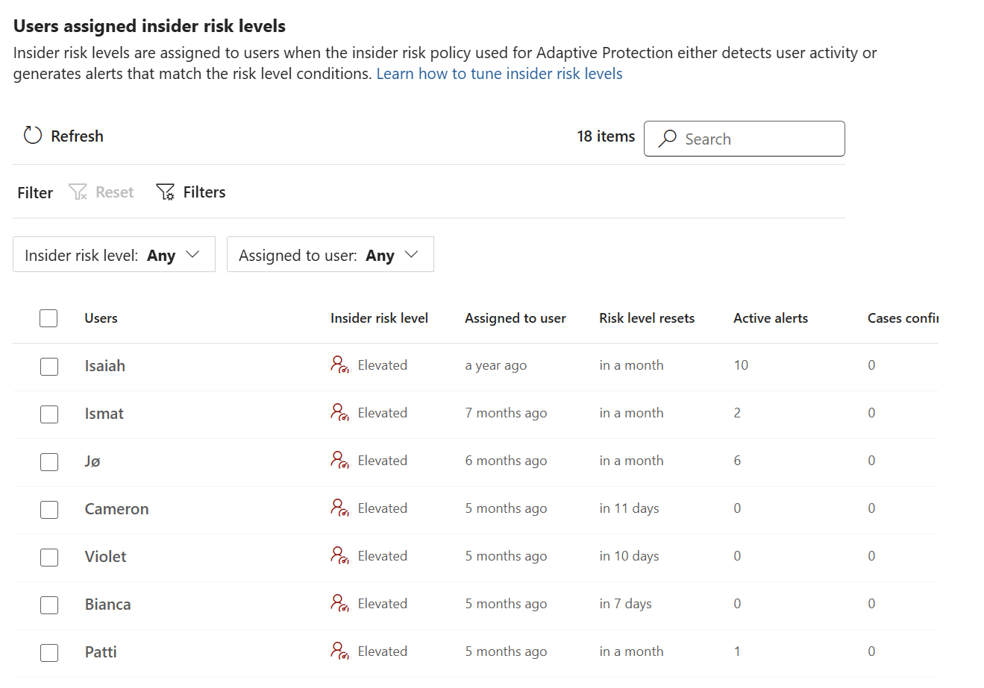Click Patti's elevated risk level icon
984x688 pixels.
(339, 651)
